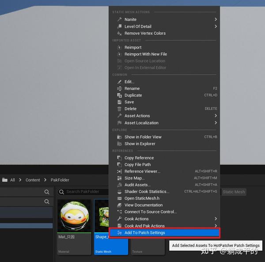Click the Content breadcrumb link

tap(33, 180)
